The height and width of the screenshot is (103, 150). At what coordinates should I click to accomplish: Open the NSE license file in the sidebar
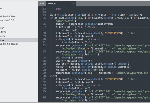tap(2, 28)
